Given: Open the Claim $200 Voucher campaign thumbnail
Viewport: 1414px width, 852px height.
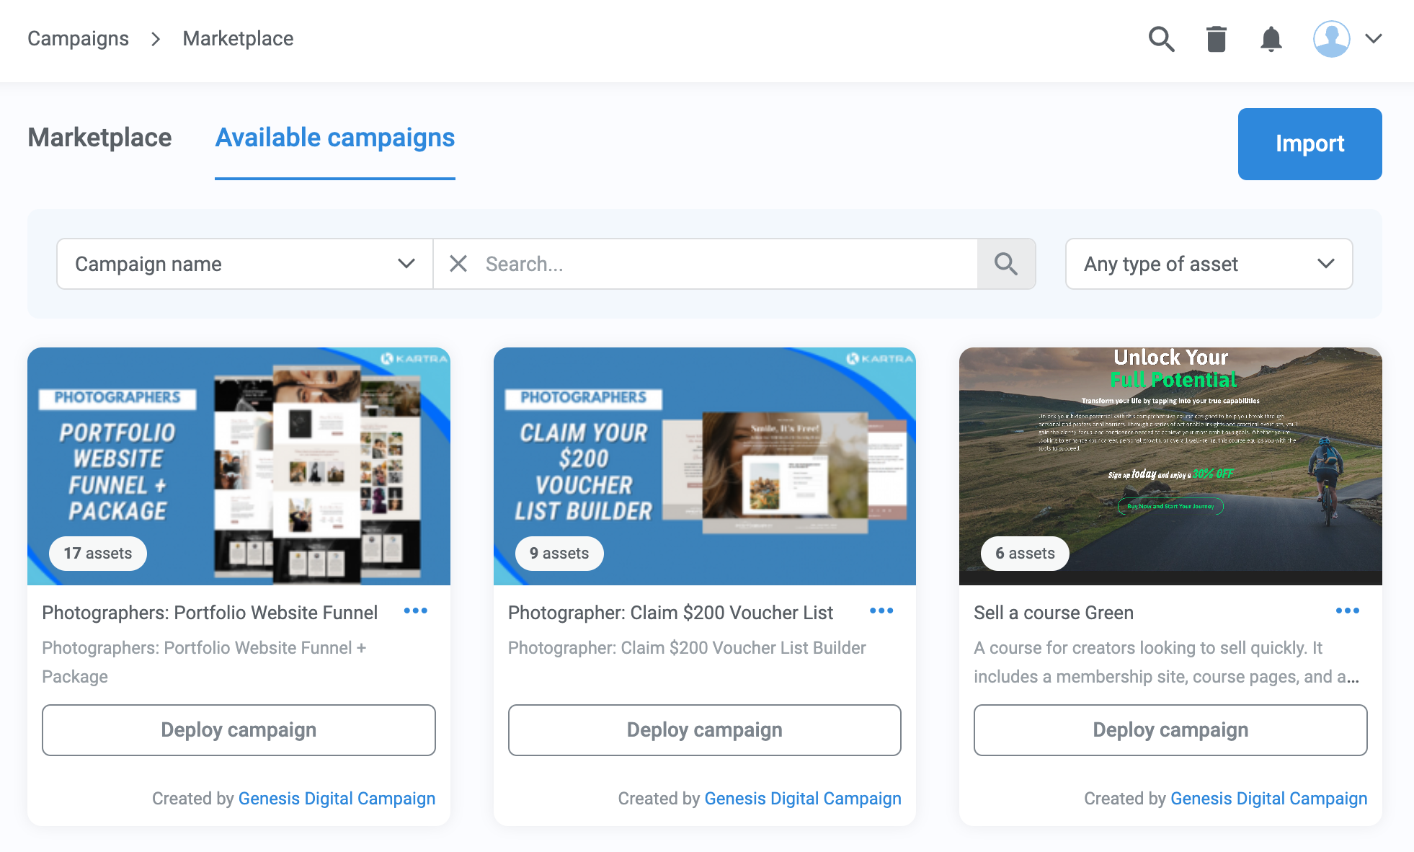Looking at the screenshot, I should [704, 466].
